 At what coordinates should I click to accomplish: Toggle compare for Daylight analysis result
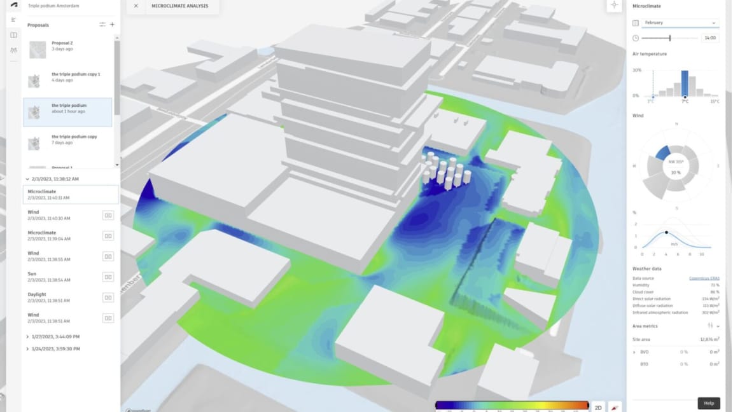[x=108, y=298]
